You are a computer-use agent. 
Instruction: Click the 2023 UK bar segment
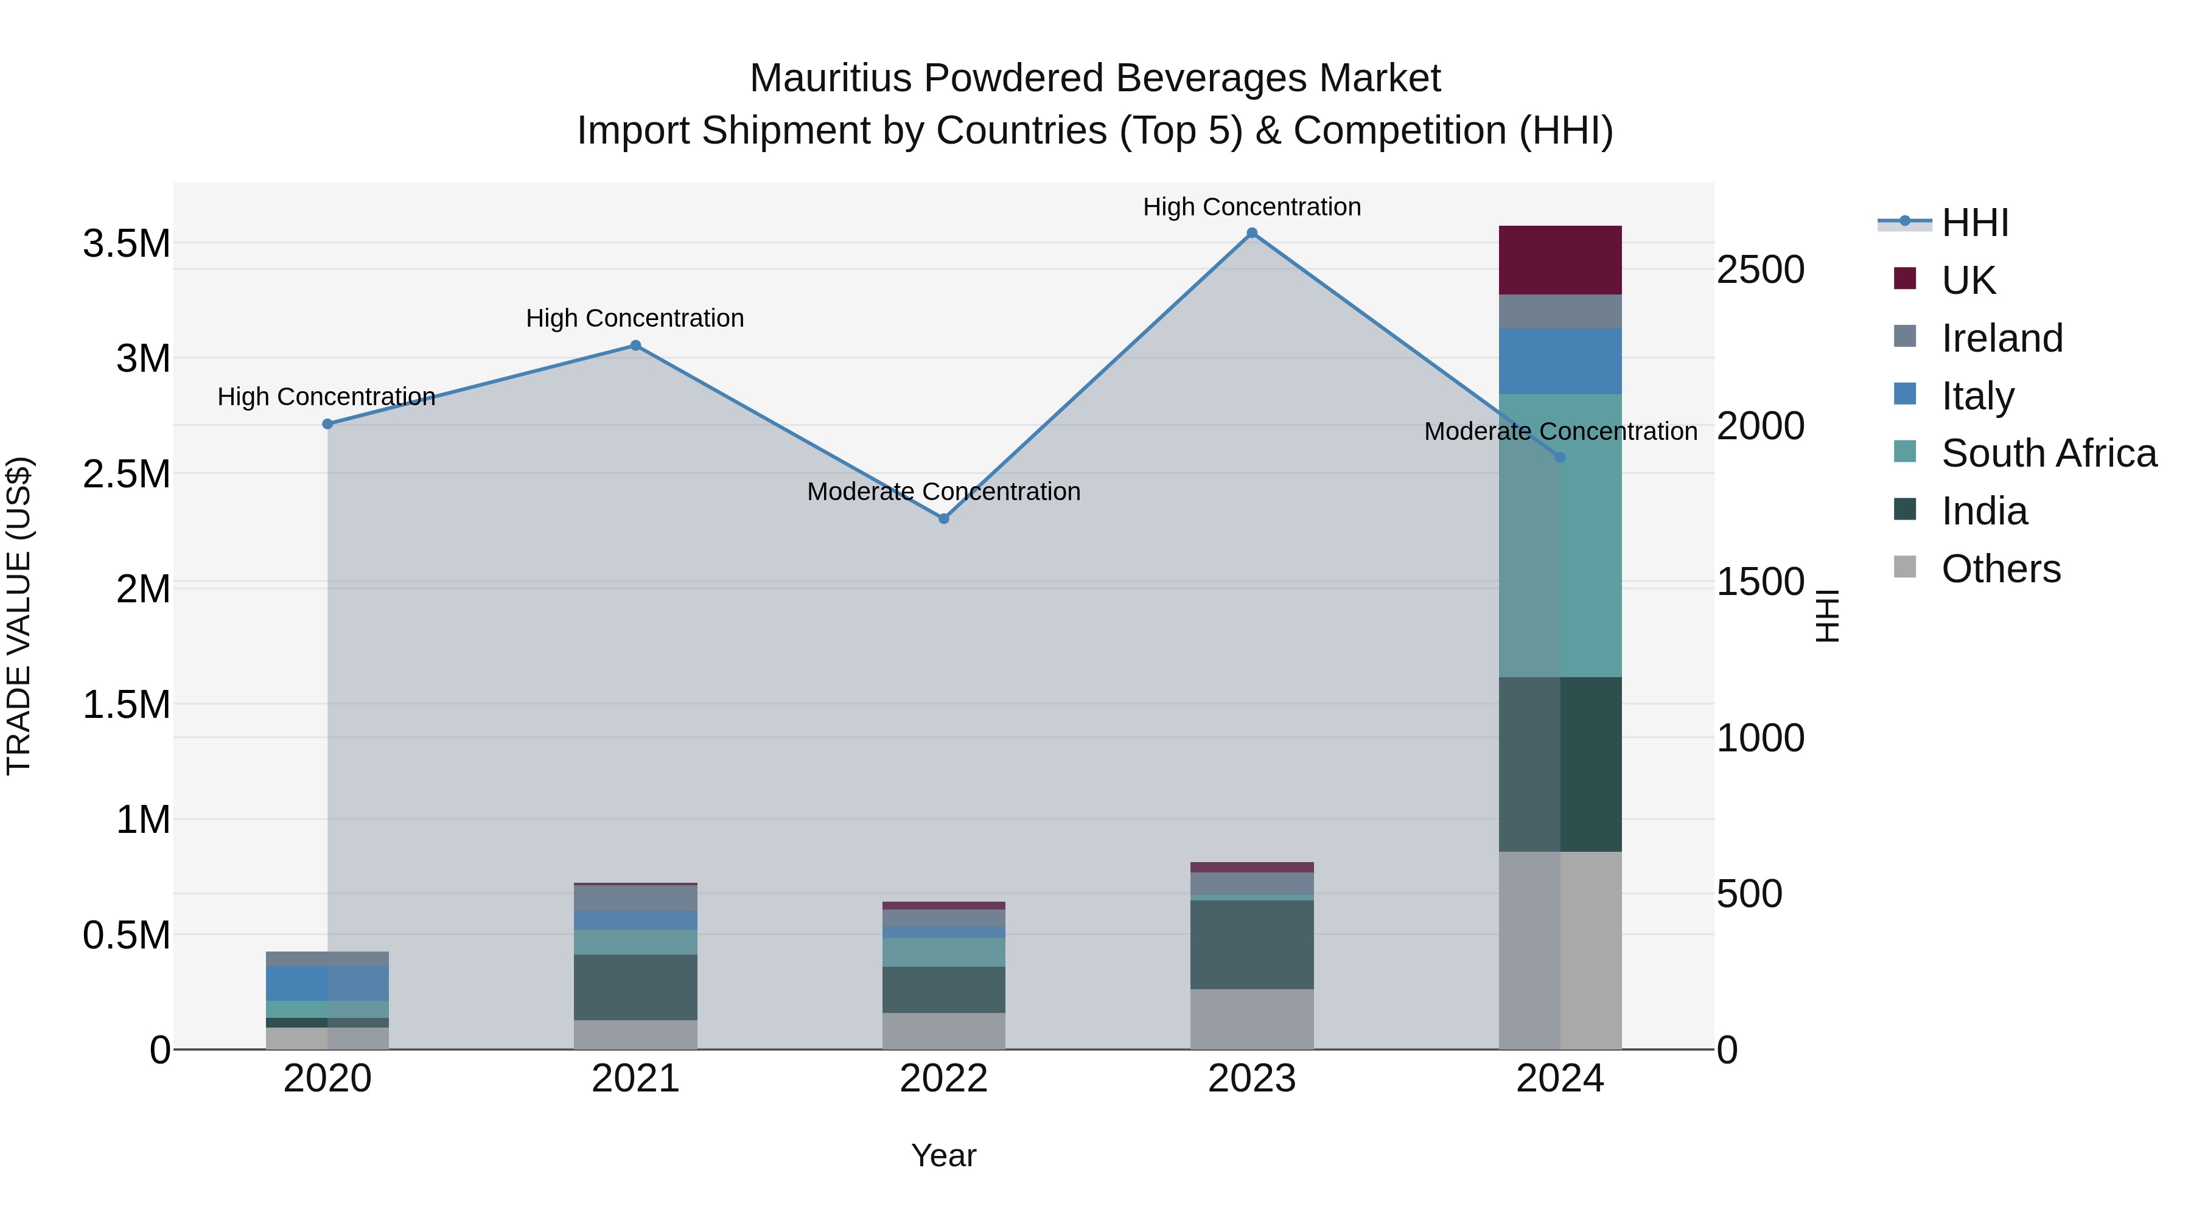[1252, 867]
